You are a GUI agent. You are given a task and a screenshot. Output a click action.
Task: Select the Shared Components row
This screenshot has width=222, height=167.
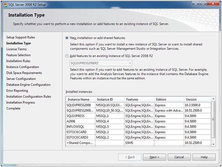[138, 143]
